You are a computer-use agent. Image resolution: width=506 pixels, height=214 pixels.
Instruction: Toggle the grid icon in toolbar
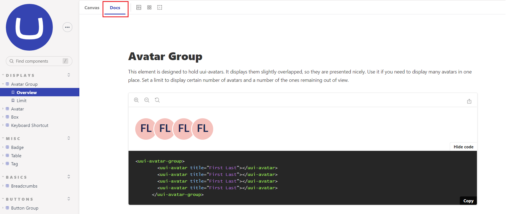149,8
